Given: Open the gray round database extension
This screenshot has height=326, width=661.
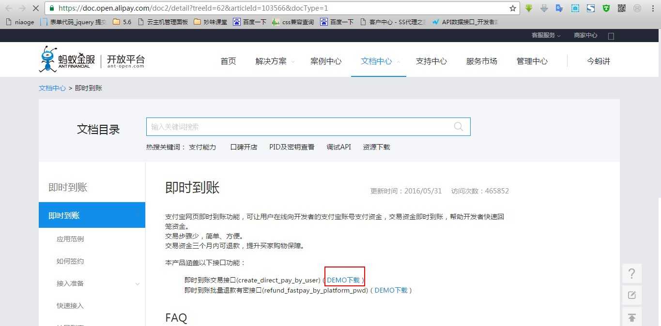Looking at the screenshot, I should click(x=637, y=8).
